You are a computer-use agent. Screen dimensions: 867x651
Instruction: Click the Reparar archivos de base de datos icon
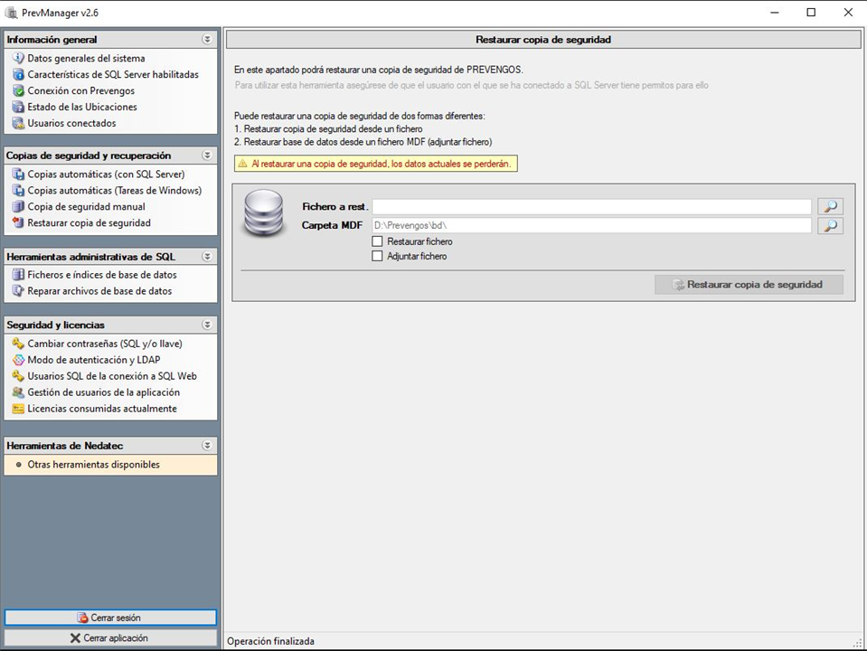[18, 291]
